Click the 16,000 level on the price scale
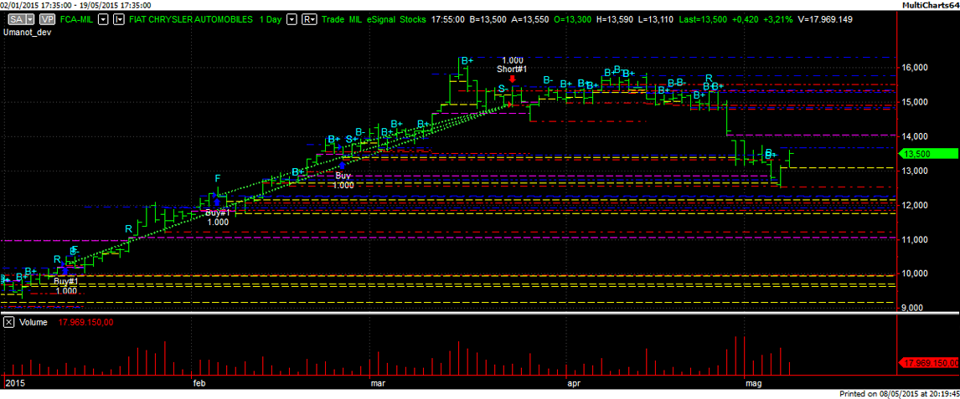 coord(915,68)
